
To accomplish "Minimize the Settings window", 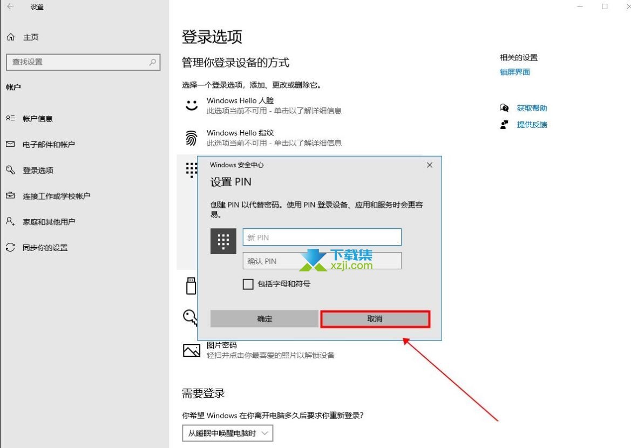I will pos(580,6).
